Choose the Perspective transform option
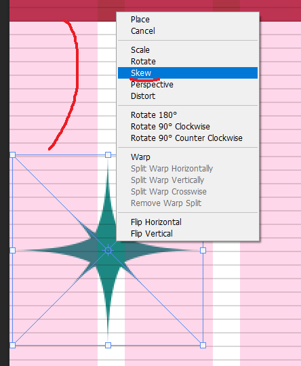 click(x=188, y=85)
